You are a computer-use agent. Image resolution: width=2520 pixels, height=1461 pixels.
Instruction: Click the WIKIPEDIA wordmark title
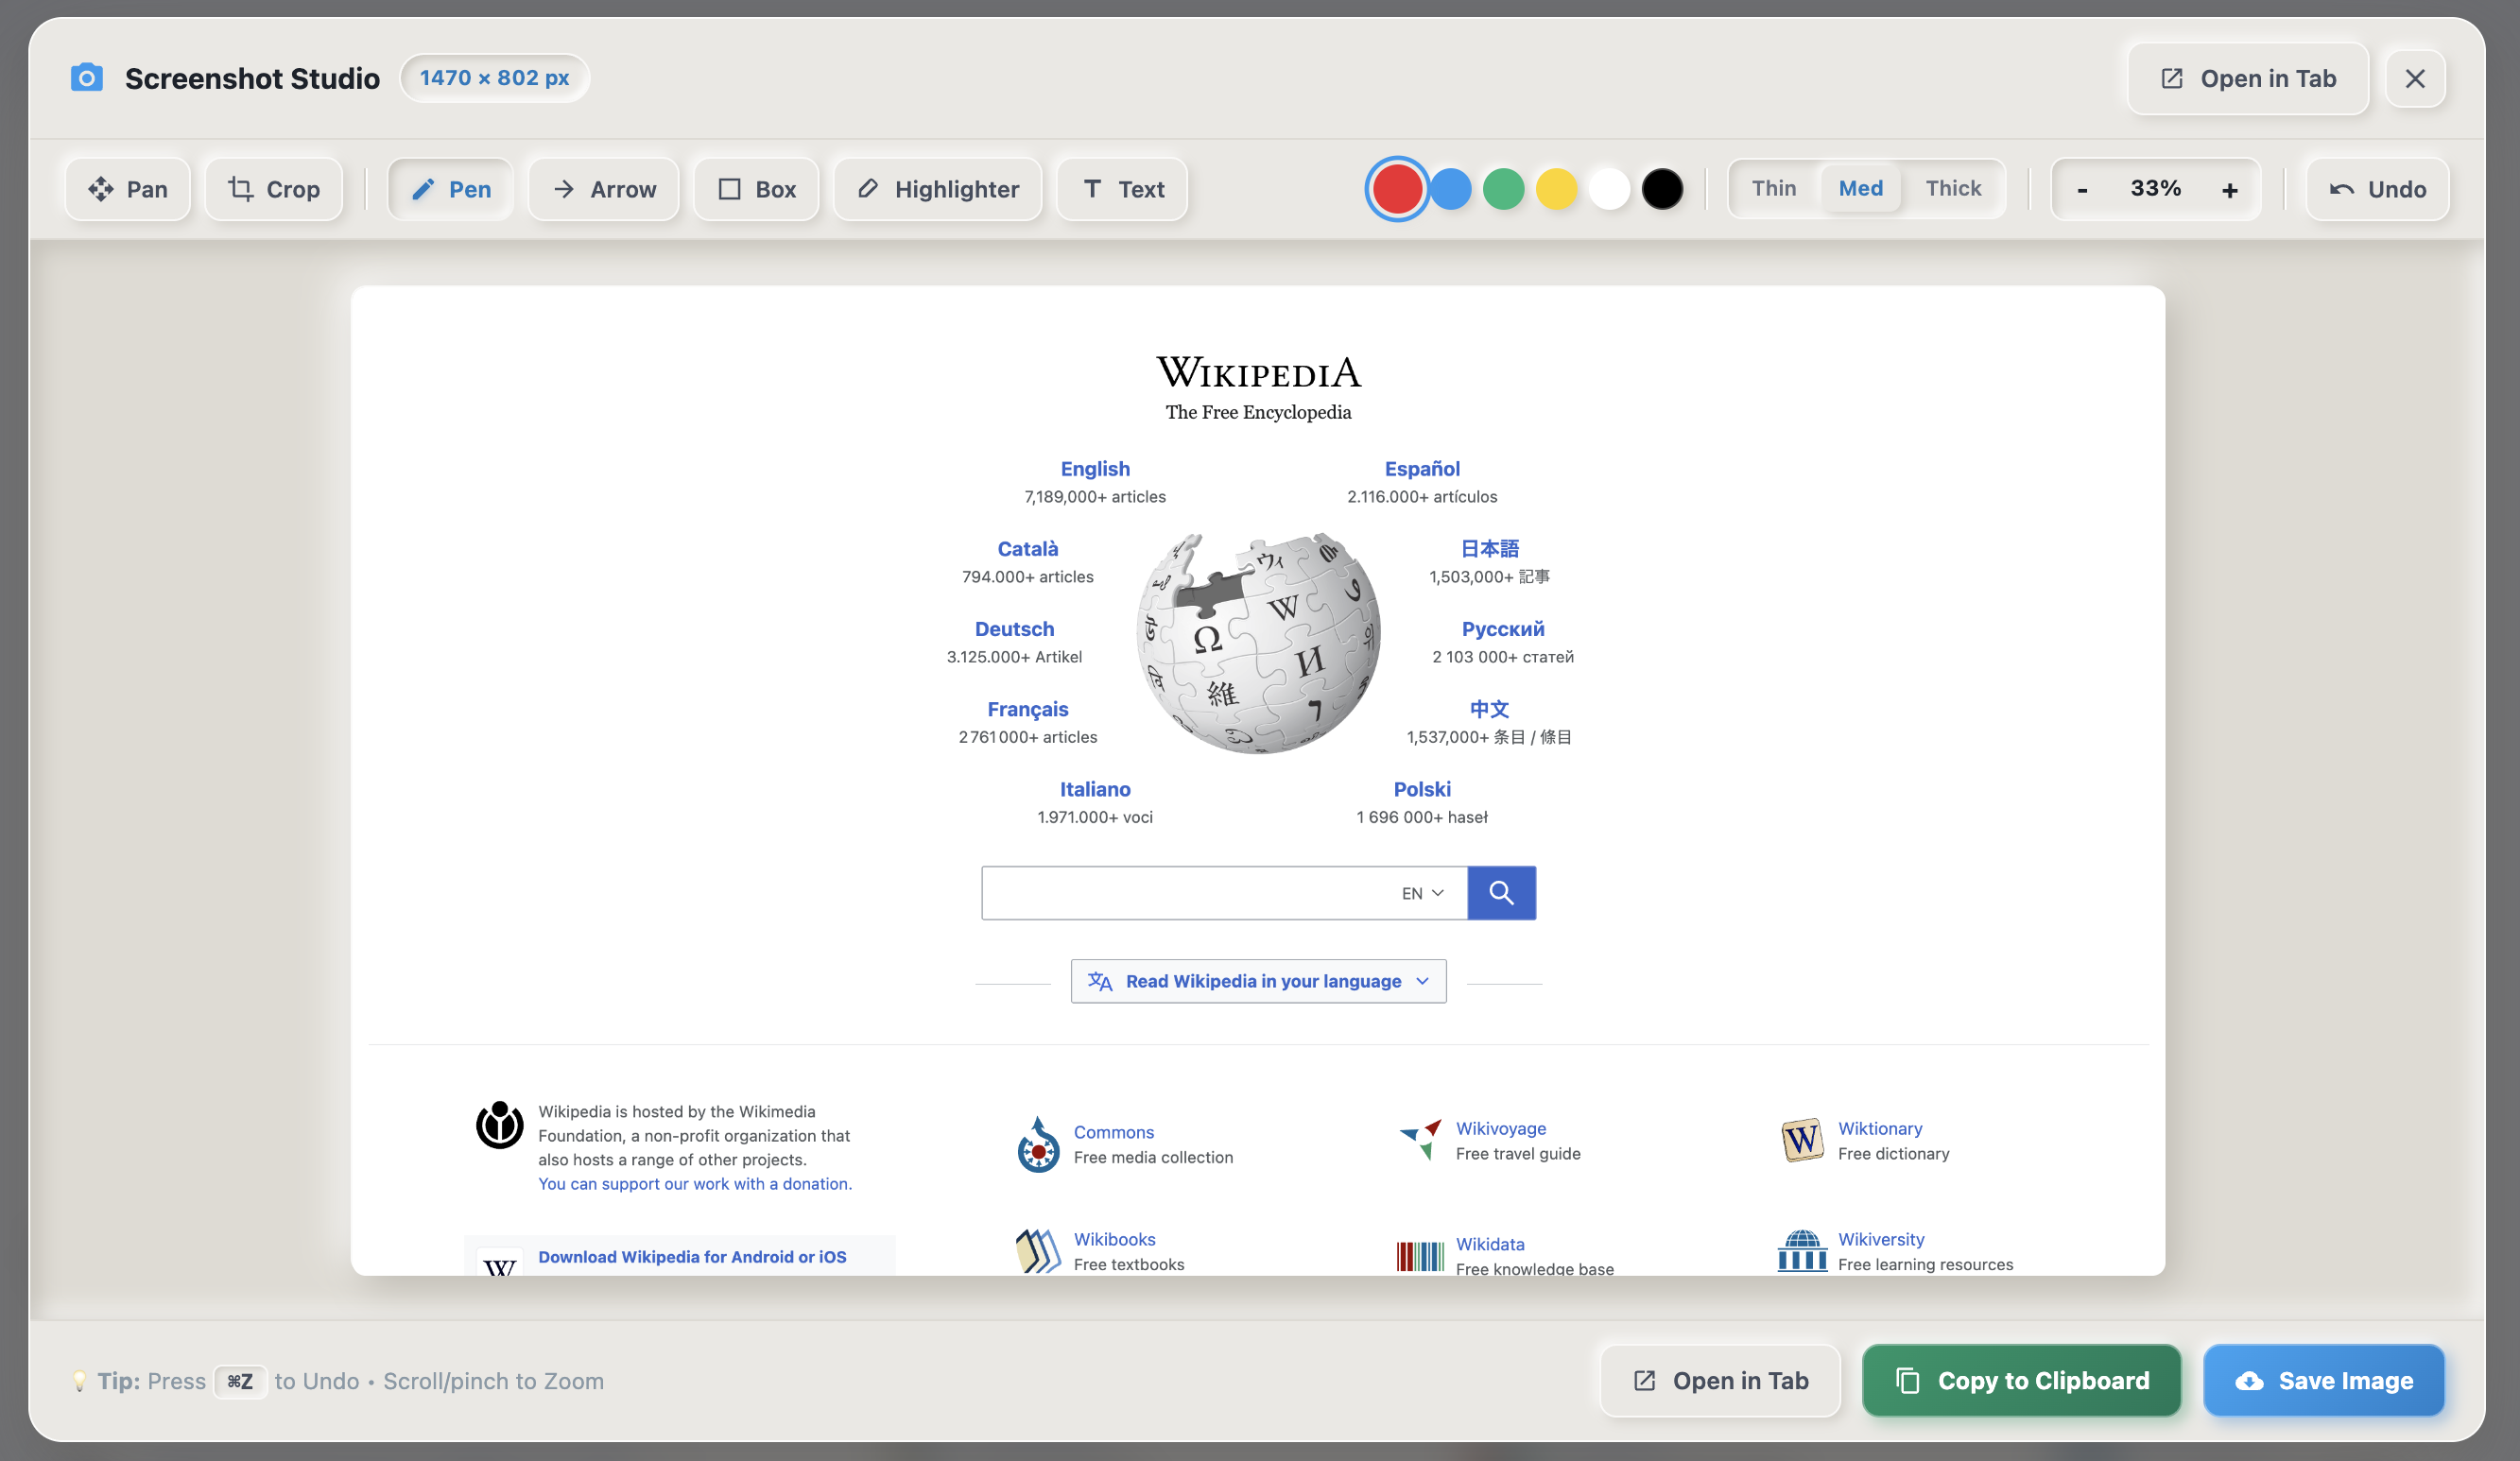coord(1258,372)
